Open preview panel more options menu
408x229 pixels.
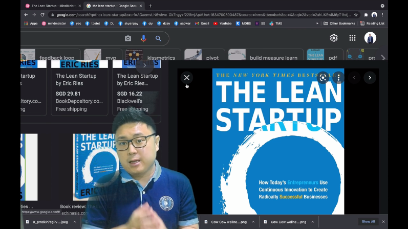(338, 78)
